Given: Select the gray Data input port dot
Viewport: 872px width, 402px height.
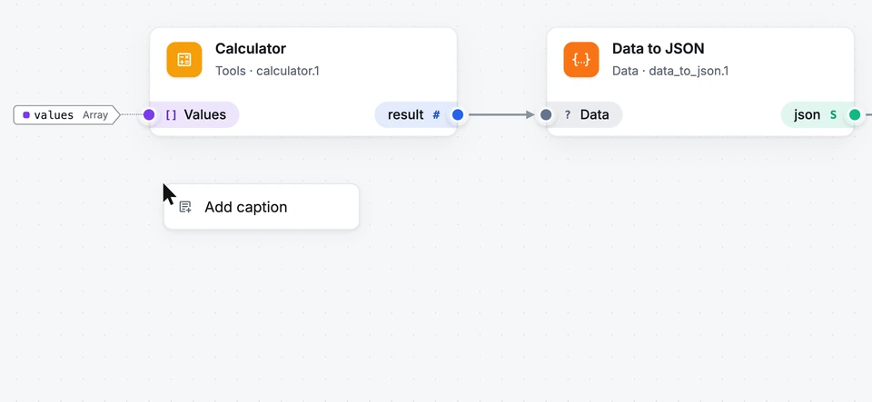Looking at the screenshot, I should (546, 115).
